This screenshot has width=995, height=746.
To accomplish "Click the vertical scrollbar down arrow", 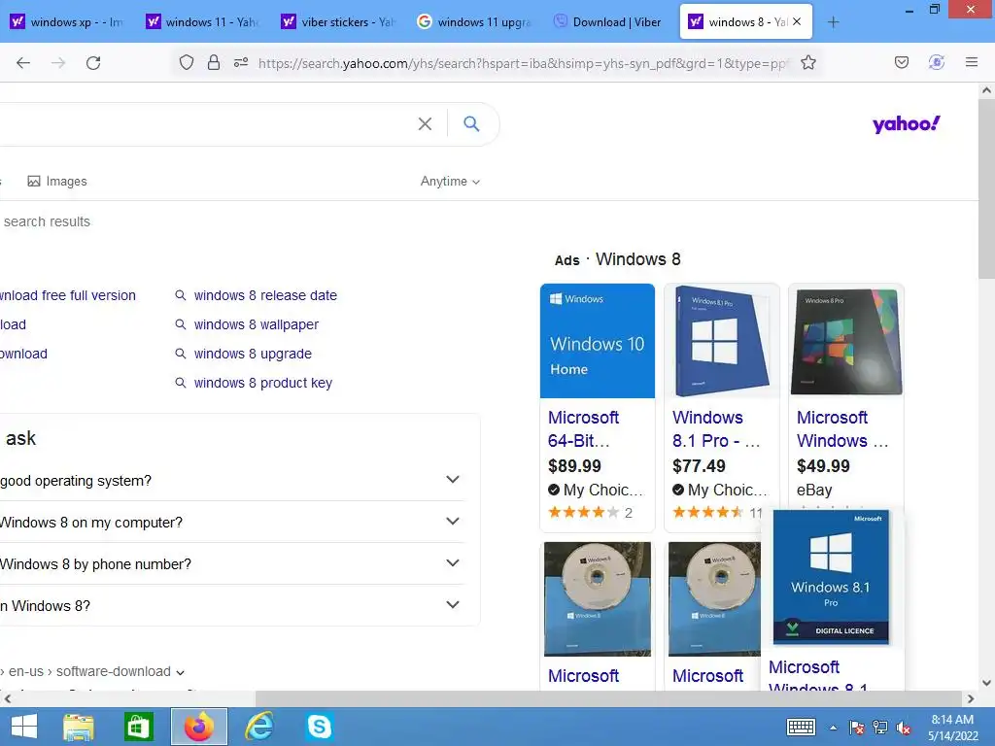I will point(986,683).
